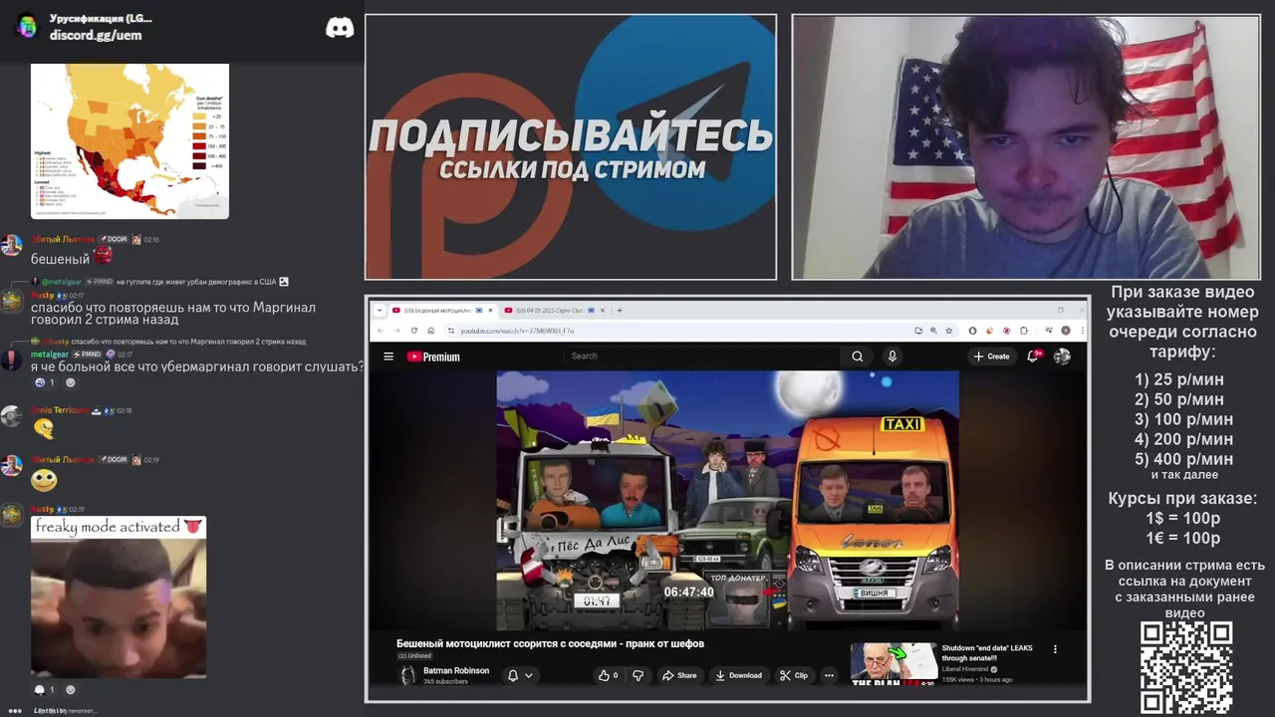Like the video with thumbs up
The width and height of the screenshot is (1275, 717).
(608, 675)
